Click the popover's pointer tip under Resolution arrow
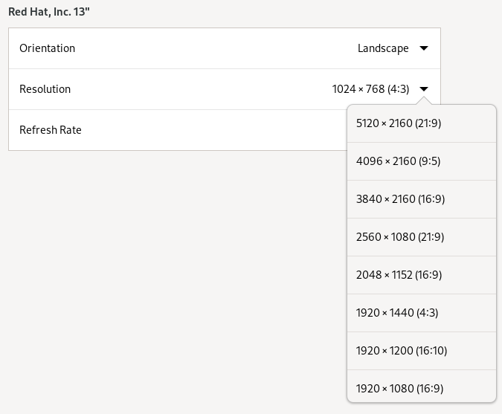Image resolution: width=502 pixels, height=414 pixels. pyautogui.click(x=424, y=101)
